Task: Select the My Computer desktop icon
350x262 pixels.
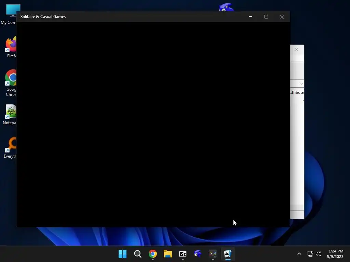Action: (x=9, y=14)
